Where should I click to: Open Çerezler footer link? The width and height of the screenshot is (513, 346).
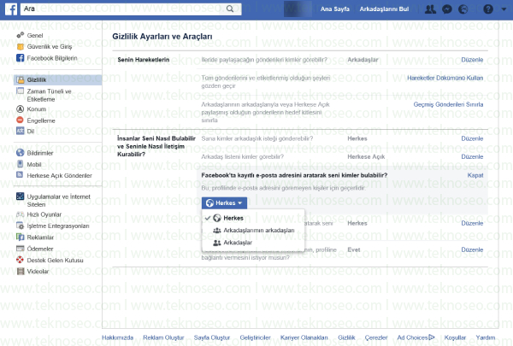[376, 337]
